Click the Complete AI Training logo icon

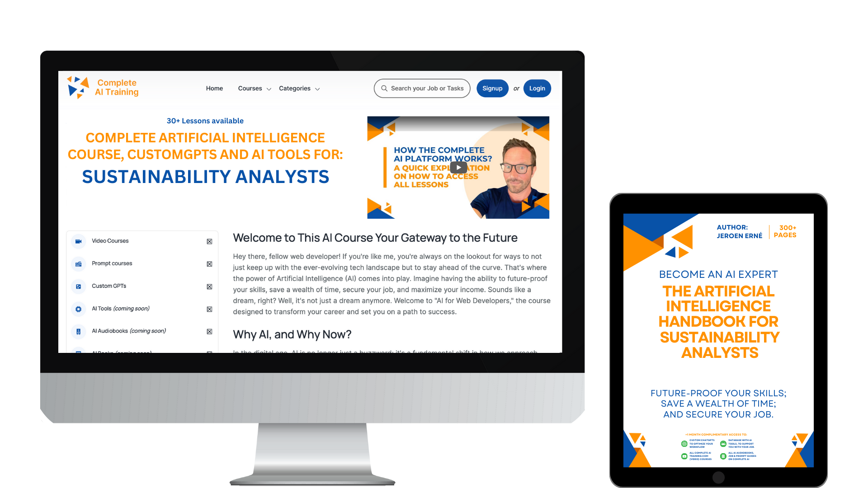click(77, 88)
